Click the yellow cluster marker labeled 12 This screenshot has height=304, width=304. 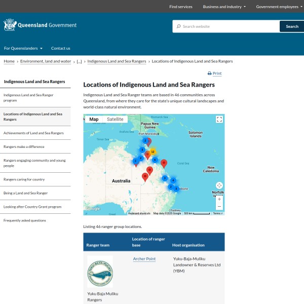click(152, 151)
